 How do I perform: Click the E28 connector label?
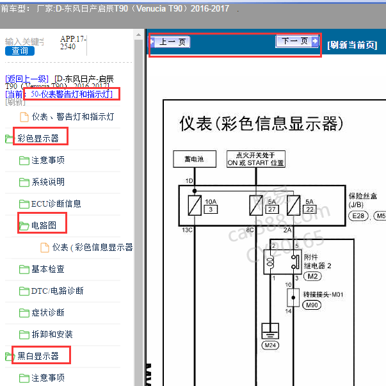[x=358, y=216]
